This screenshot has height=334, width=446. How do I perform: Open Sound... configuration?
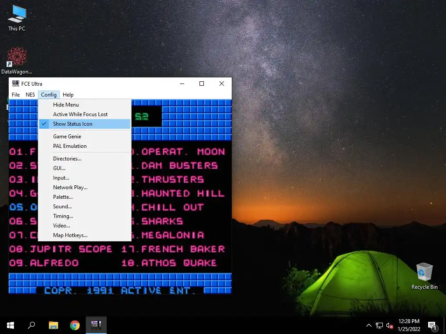point(84,207)
